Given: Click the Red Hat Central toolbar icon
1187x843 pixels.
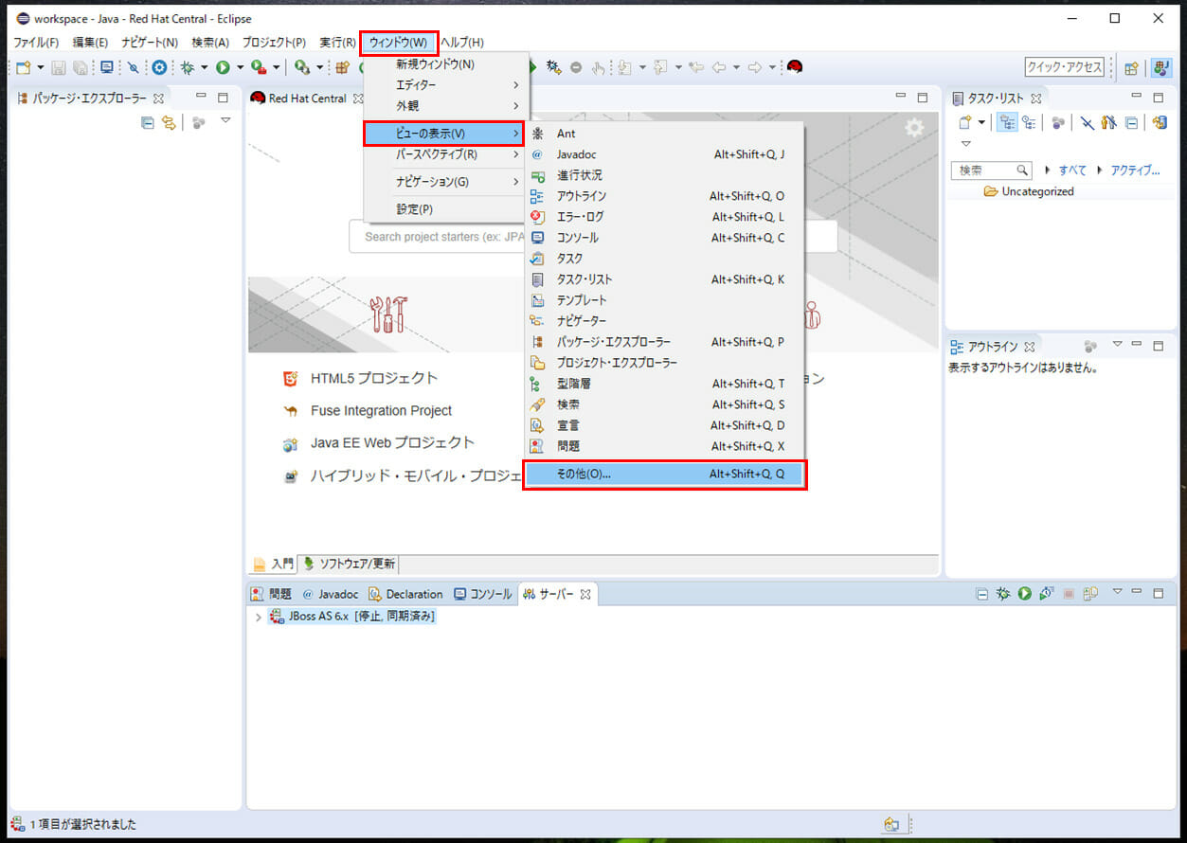Looking at the screenshot, I should click(795, 67).
